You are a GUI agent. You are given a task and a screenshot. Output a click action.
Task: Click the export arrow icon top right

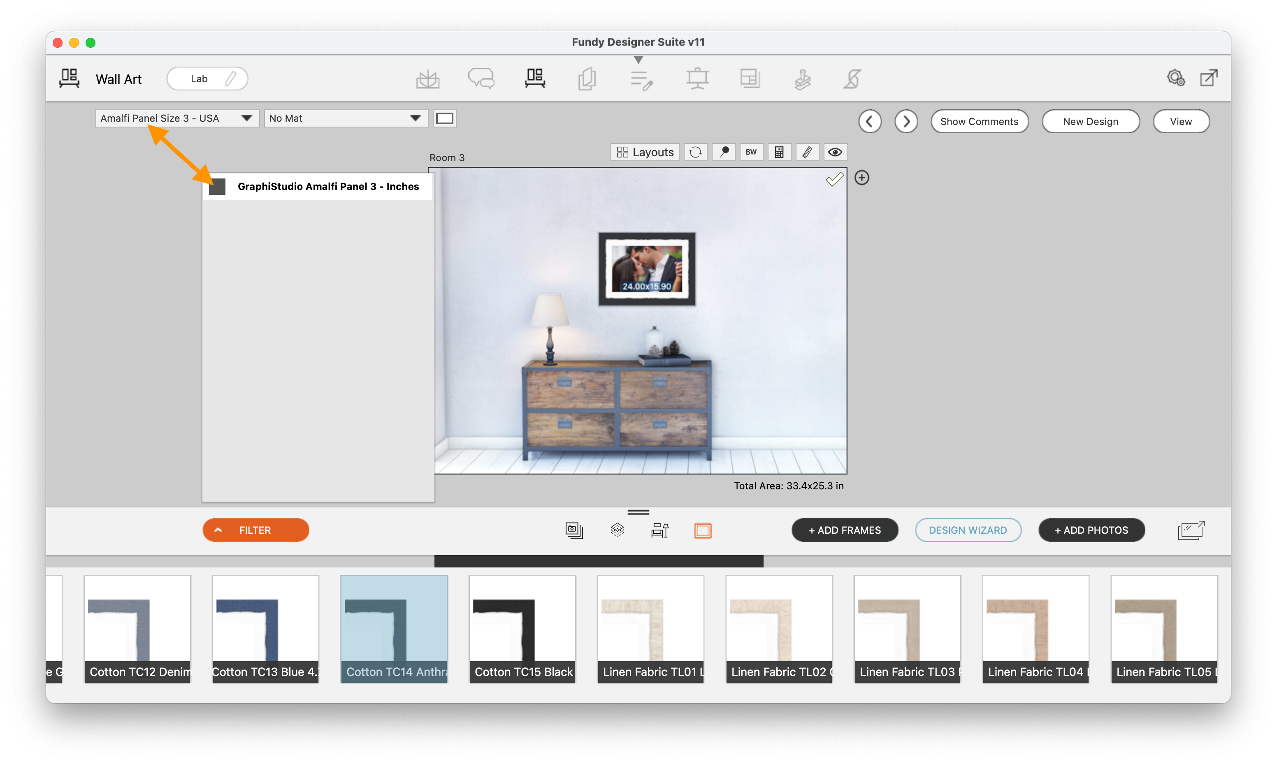[x=1209, y=78]
